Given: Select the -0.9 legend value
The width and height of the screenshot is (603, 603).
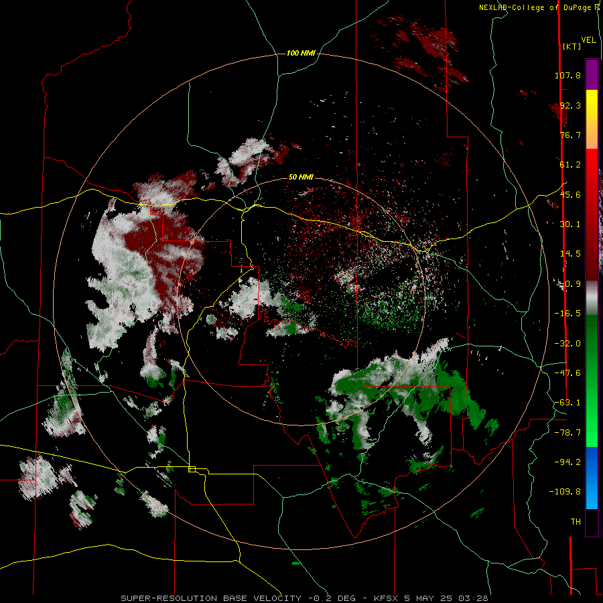Looking at the screenshot, I should 570,284.
